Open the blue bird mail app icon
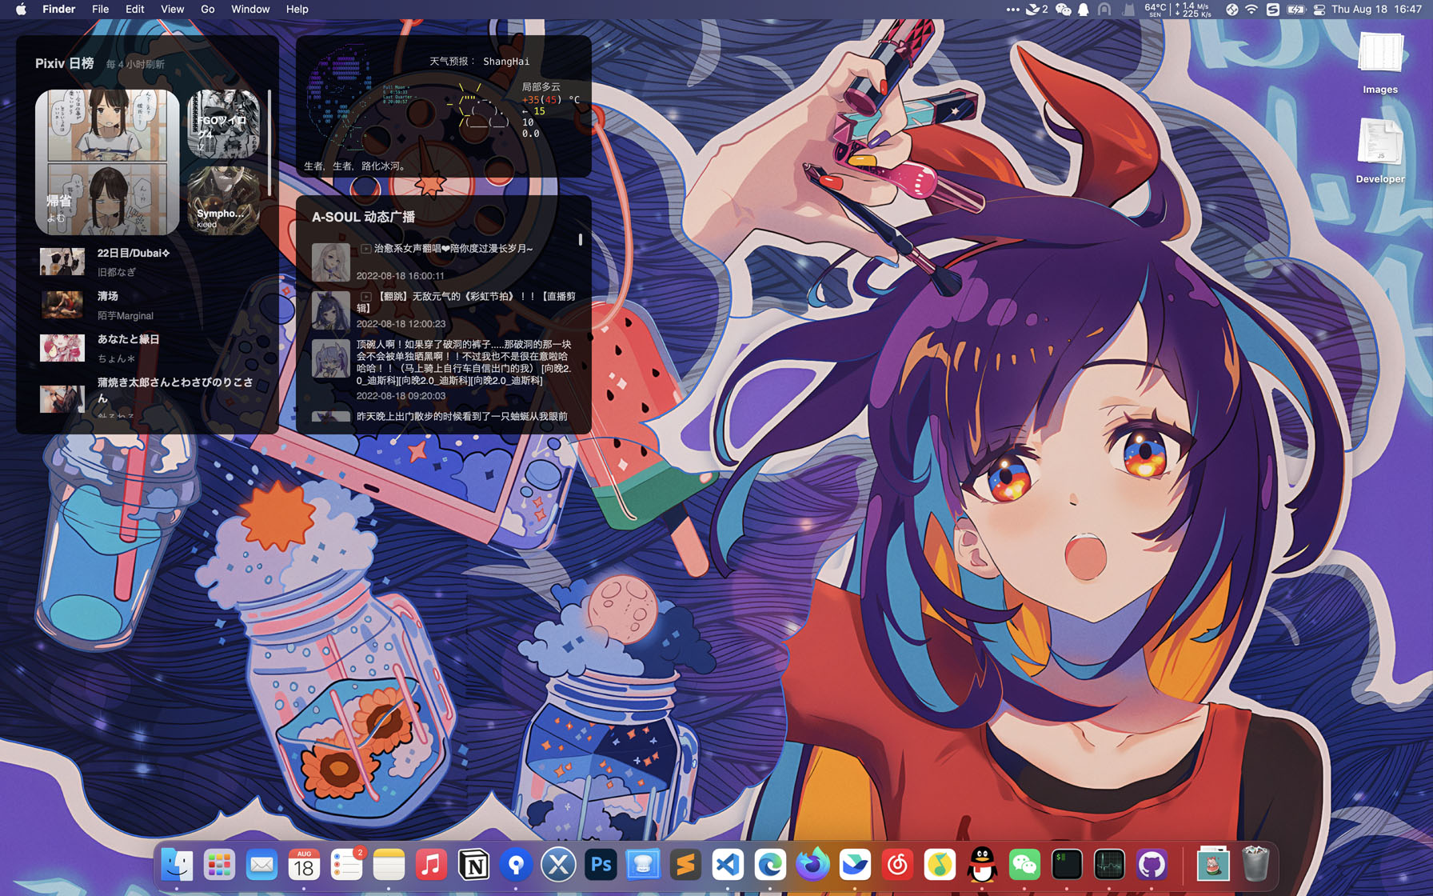The height and width of the screenshot is (896, 1433). pyautogui.click(x=855, y=865)
